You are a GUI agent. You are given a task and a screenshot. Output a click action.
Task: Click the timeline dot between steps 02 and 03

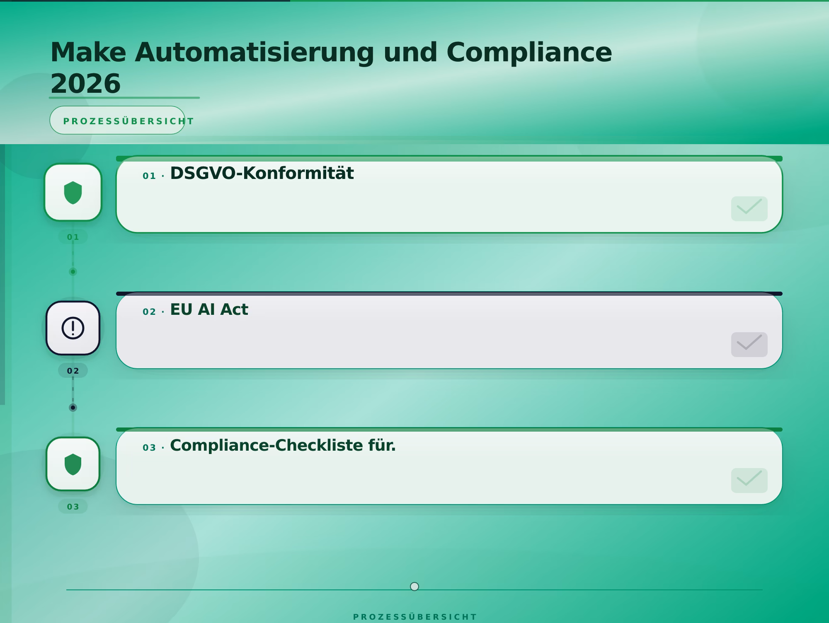(73, 408)
